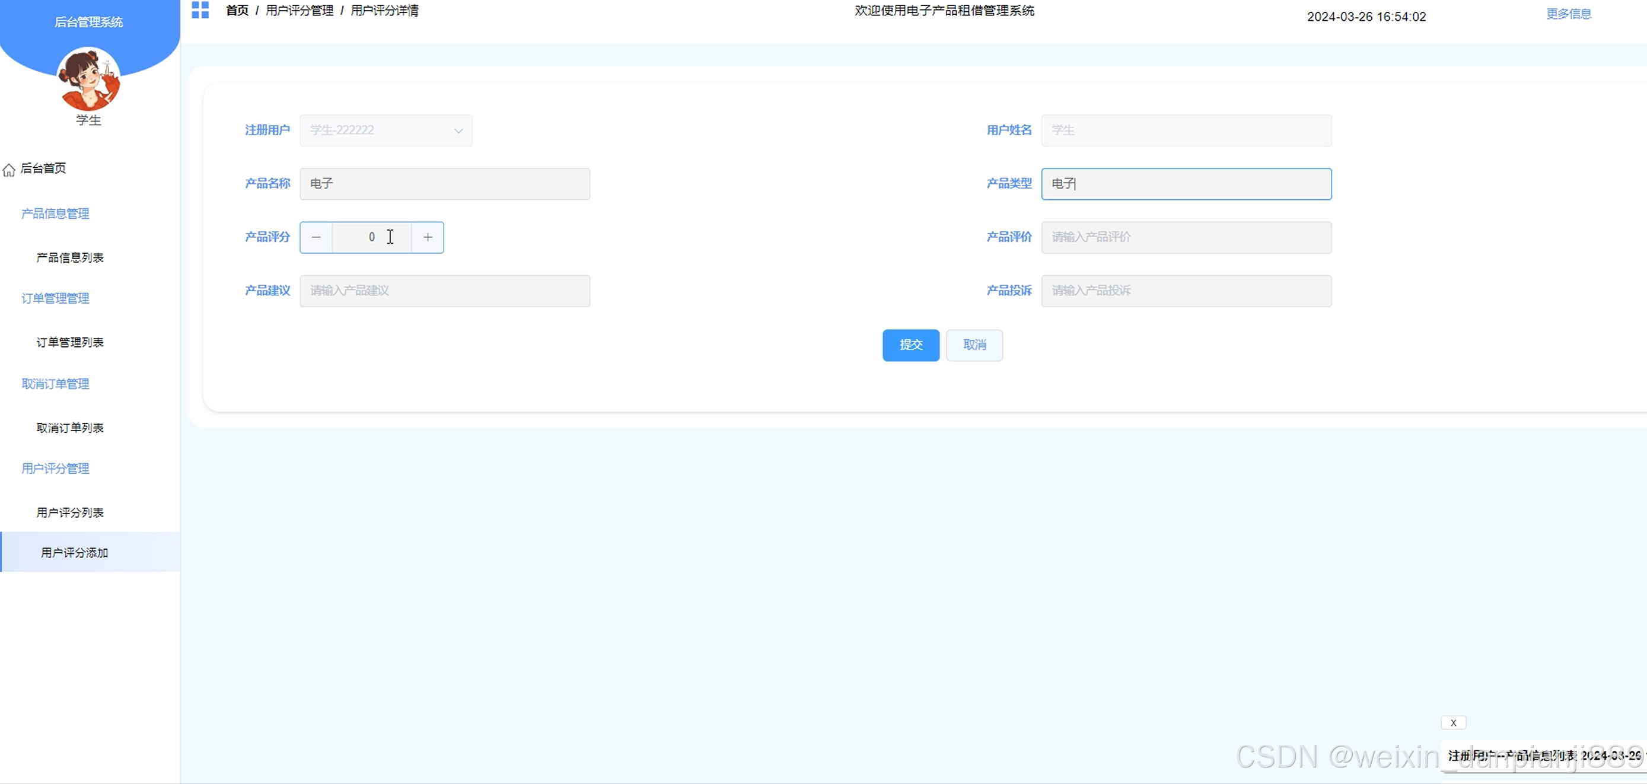1647x784 pixels.
Task: Focus the 产品建议 input field
Action: (x=444, y=291)
